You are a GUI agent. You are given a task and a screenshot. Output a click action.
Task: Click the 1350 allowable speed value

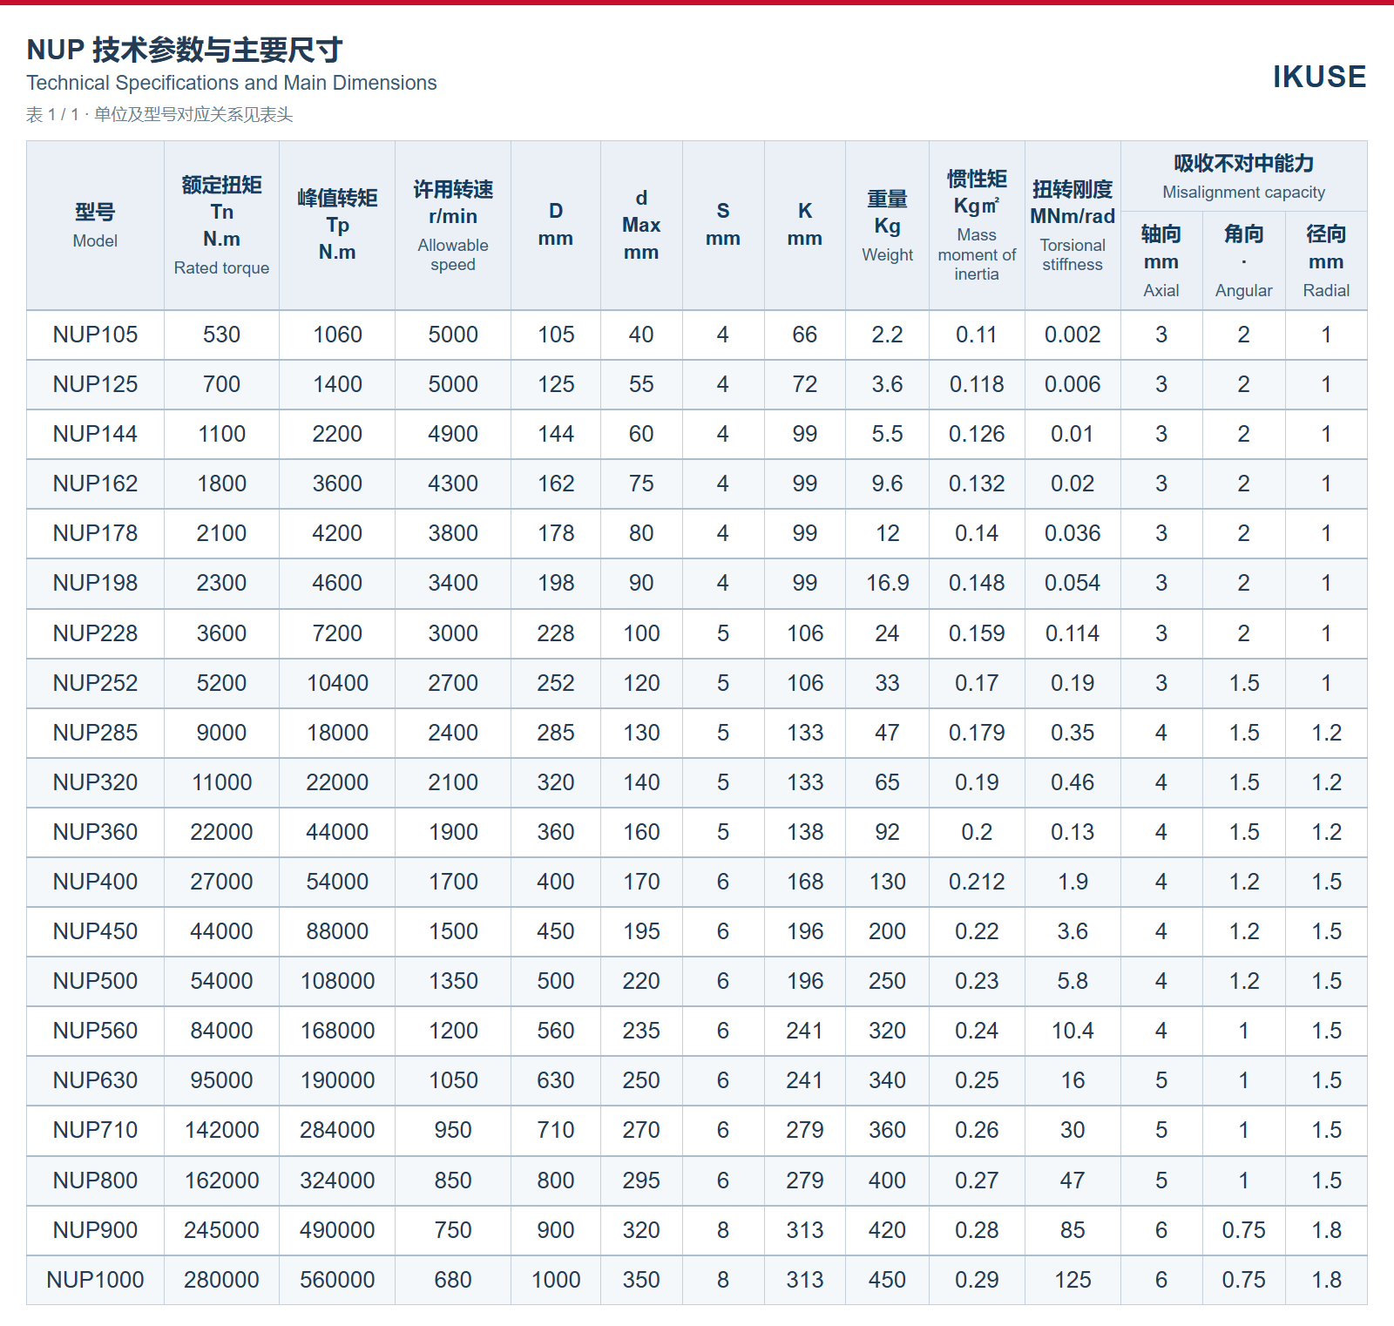coord(453,981)
